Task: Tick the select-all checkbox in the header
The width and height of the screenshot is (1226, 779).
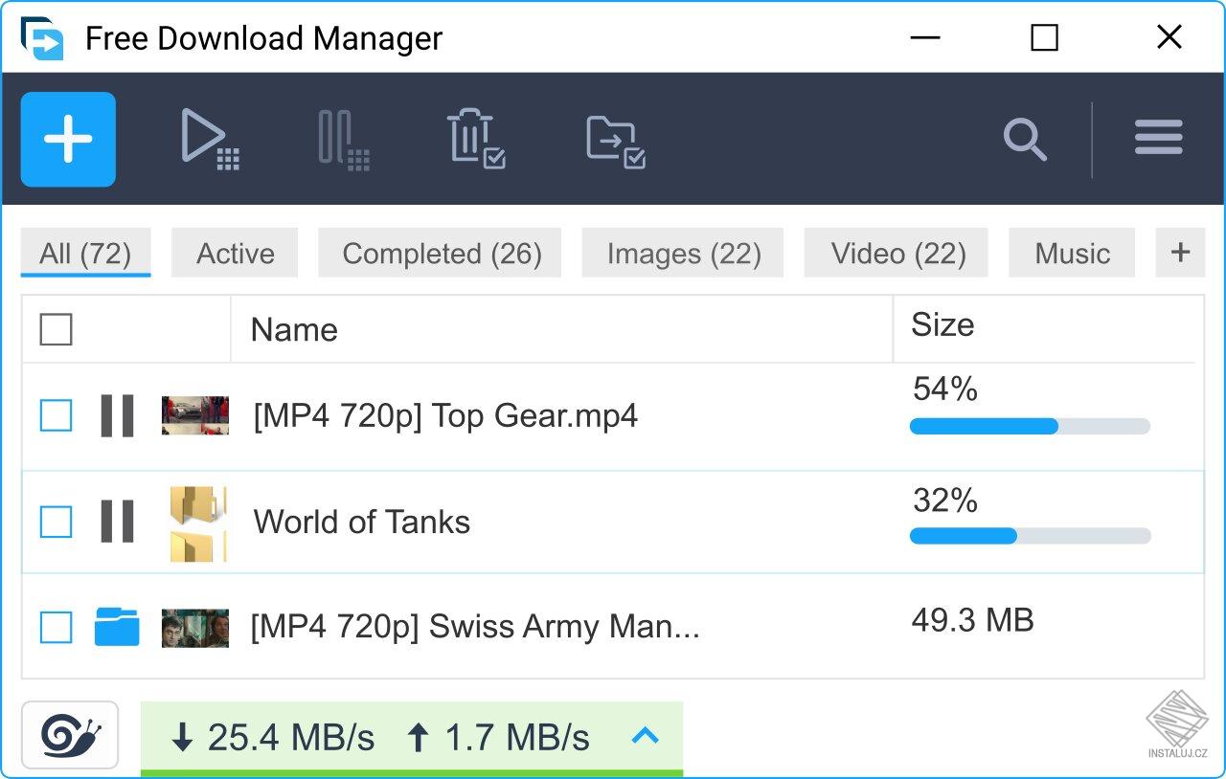Action: pyautogui.click(x=57, y=329)
